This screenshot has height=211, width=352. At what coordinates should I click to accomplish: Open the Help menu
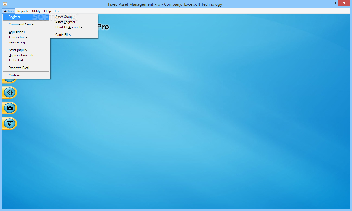[x=47, y=11]
